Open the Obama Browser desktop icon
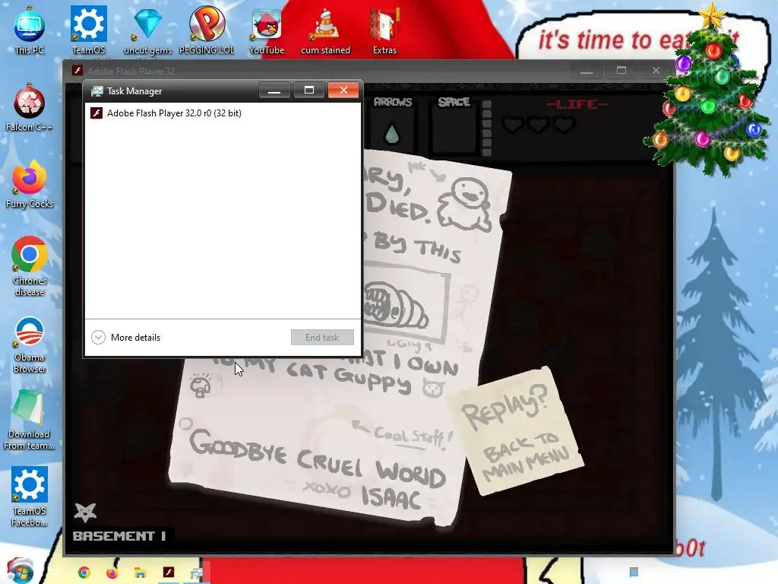 click(x=30, y=344)
